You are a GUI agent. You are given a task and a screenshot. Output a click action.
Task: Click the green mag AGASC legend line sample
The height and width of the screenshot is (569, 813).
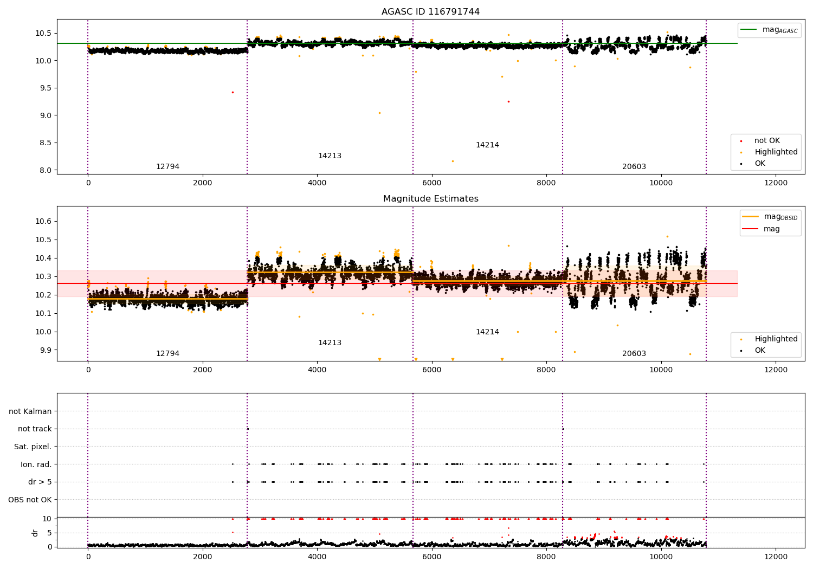tap(749, 30)
